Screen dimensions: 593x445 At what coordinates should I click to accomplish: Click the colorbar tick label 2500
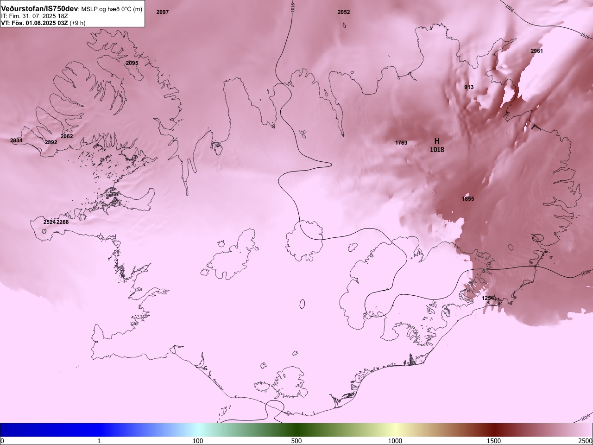click(x=586, y=440)
